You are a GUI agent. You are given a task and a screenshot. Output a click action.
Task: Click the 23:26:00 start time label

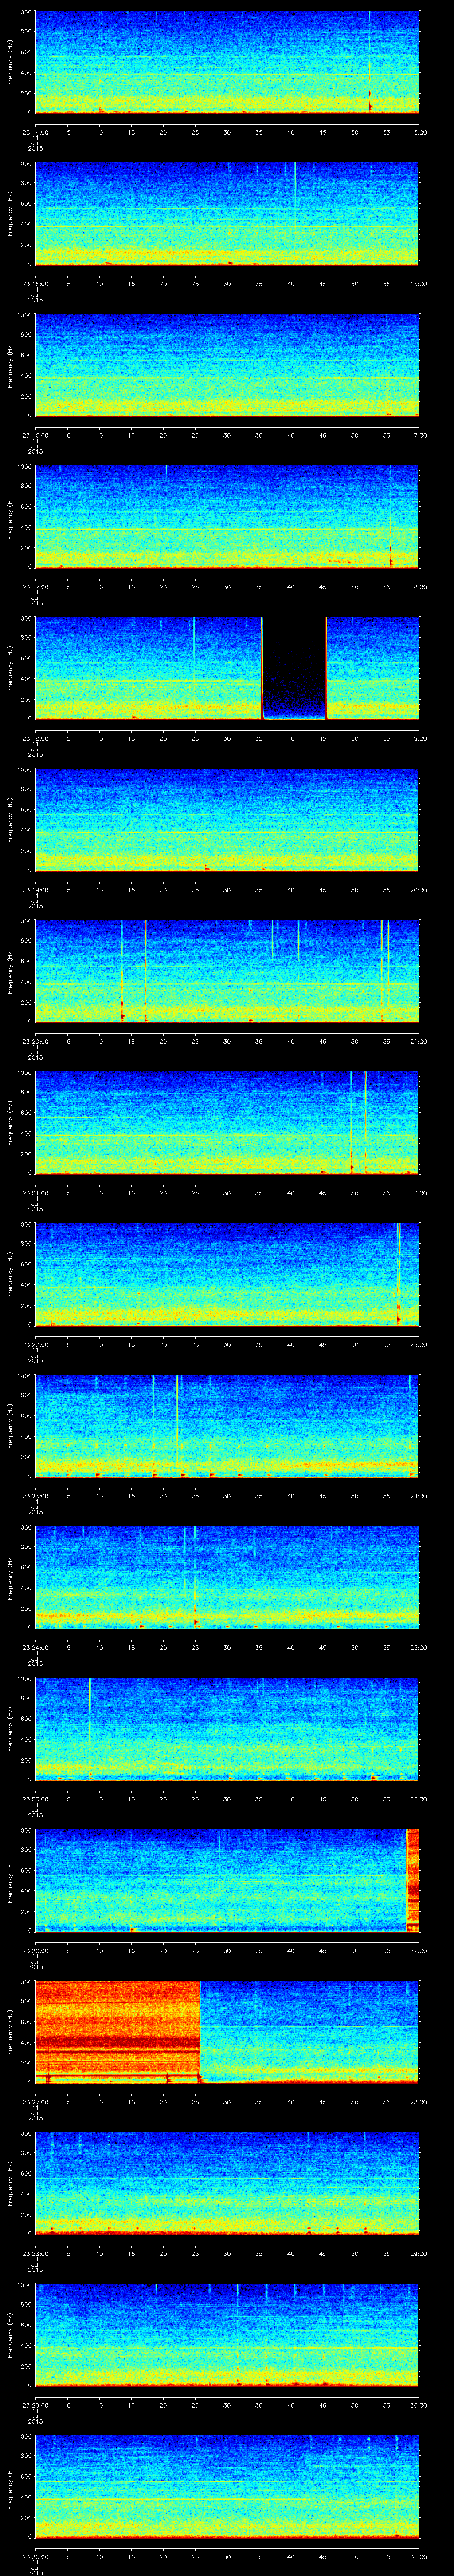[35, 1950]
